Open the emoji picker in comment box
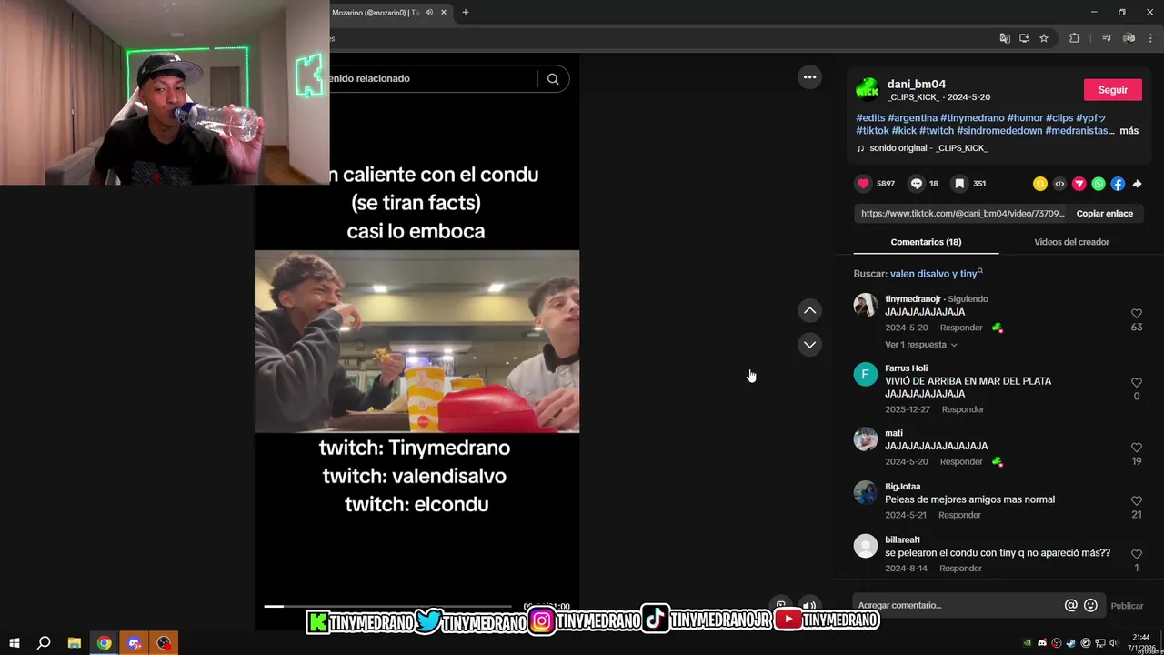This screenshot has width=1164, height=655. [x=1090, y=606]
